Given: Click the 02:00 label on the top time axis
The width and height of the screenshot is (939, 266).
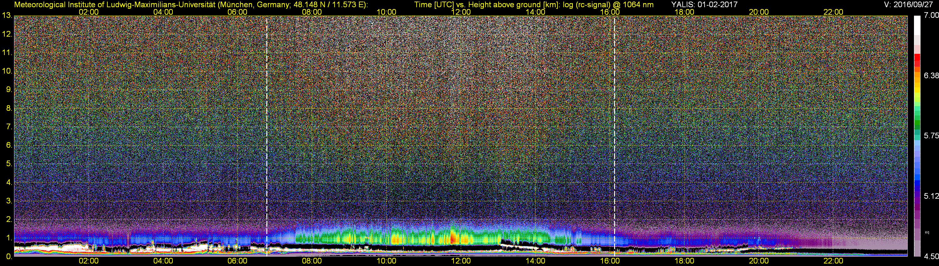Looking at the screenshot, I should (89, 12).
